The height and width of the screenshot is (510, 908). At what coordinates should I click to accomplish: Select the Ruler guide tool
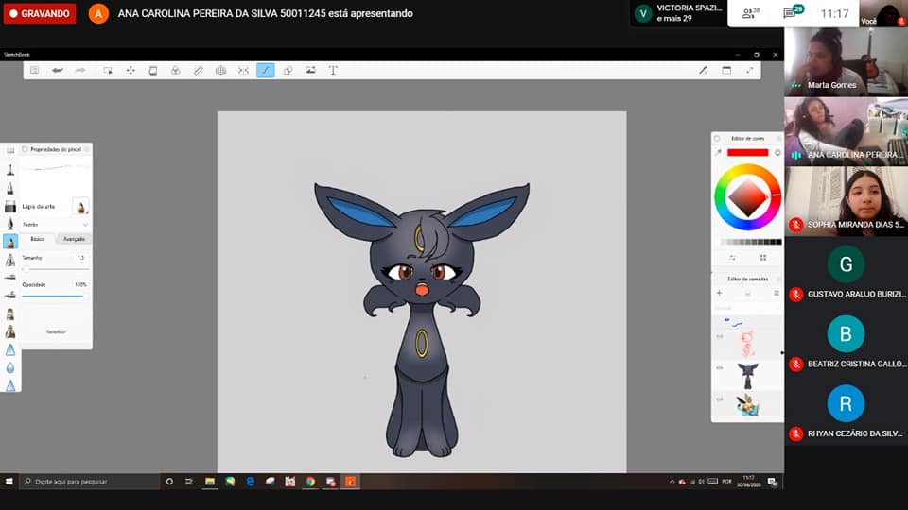[198, 71]
